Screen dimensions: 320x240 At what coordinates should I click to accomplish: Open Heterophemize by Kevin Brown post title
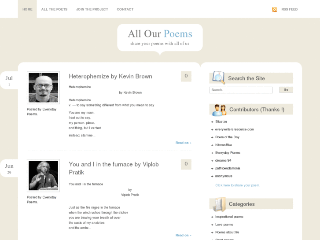[x=110, y=76]
